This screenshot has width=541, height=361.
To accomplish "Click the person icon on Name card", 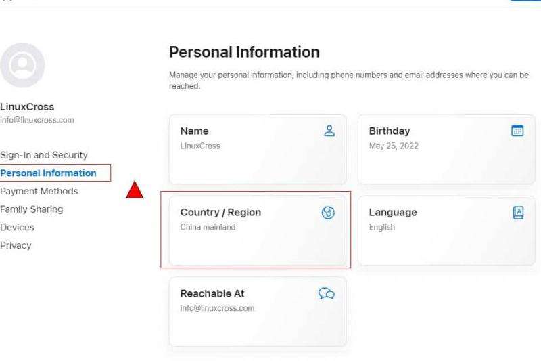I will tap(329, 131).
